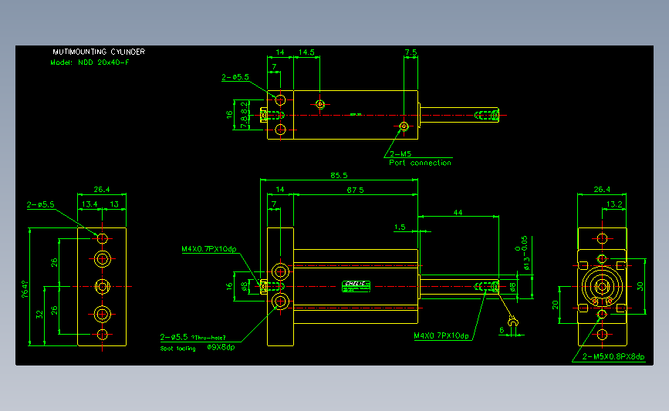This screenshot has height=411, width=669.
Task: Select the 'Model: NDD 20x40-F' label
Action: pos(90,62)
